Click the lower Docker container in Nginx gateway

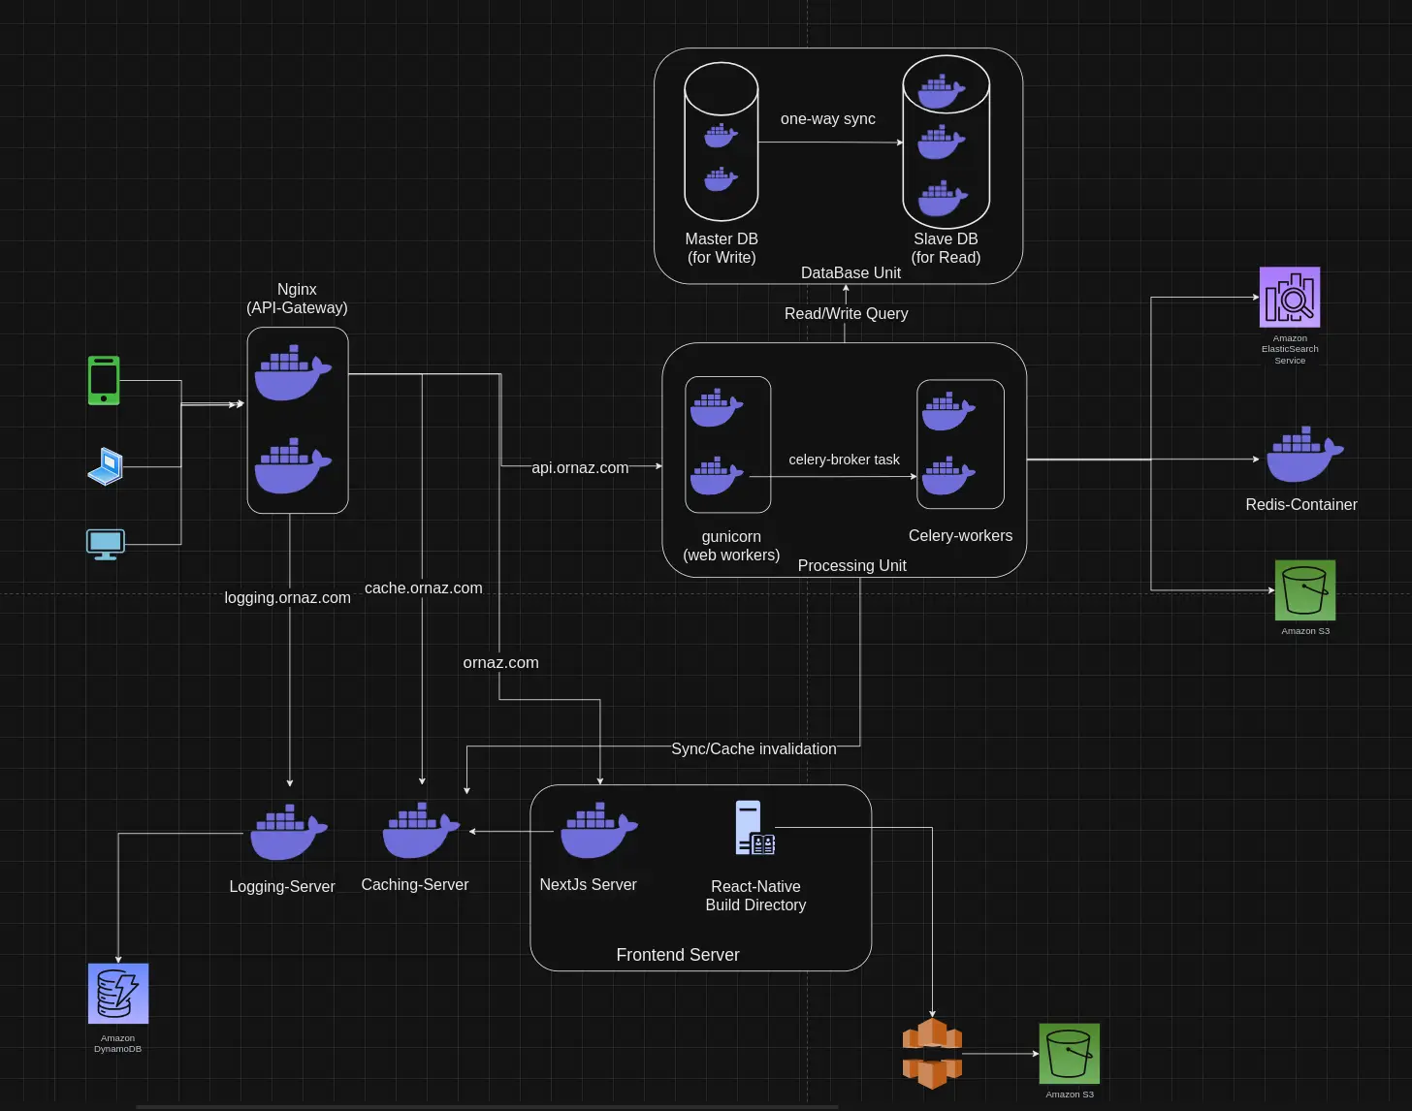pos(293,466)
